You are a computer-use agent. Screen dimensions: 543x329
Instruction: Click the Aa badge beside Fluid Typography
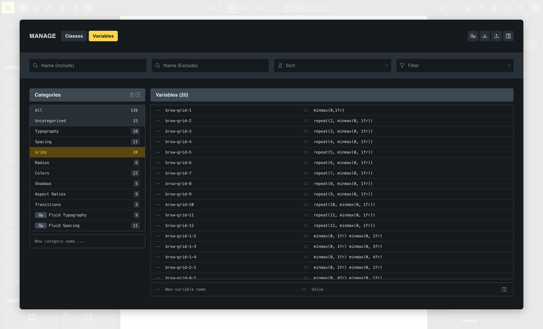click(x=41, y=215)
